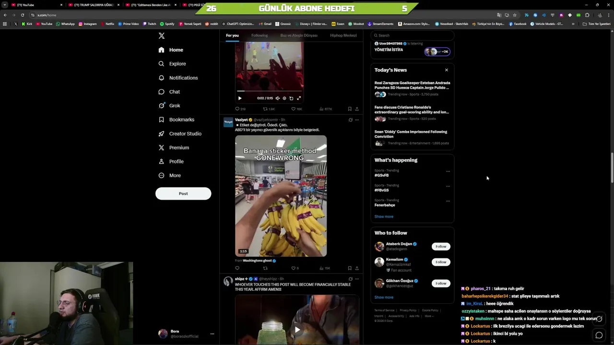This screenshot has height=345, width=614.
Task: Open the Explore search page
Action: (x=172, y=64)
